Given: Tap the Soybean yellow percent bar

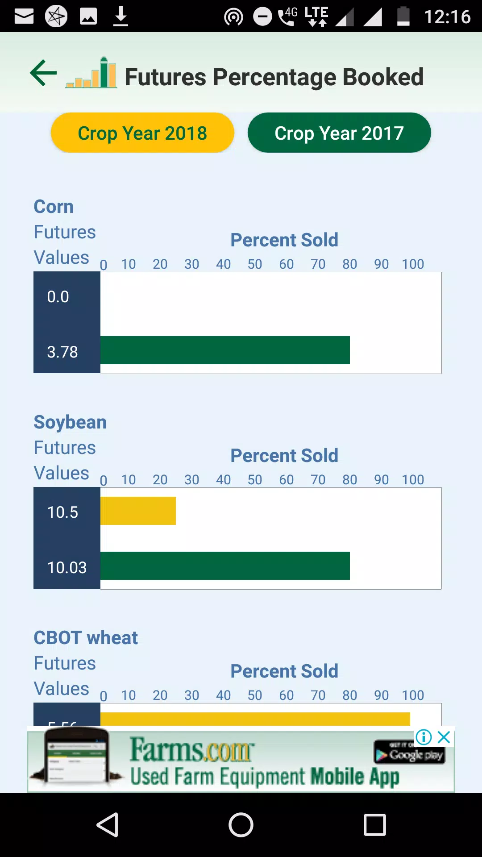Looking at the screenshot, I should [x=138, y=511].
